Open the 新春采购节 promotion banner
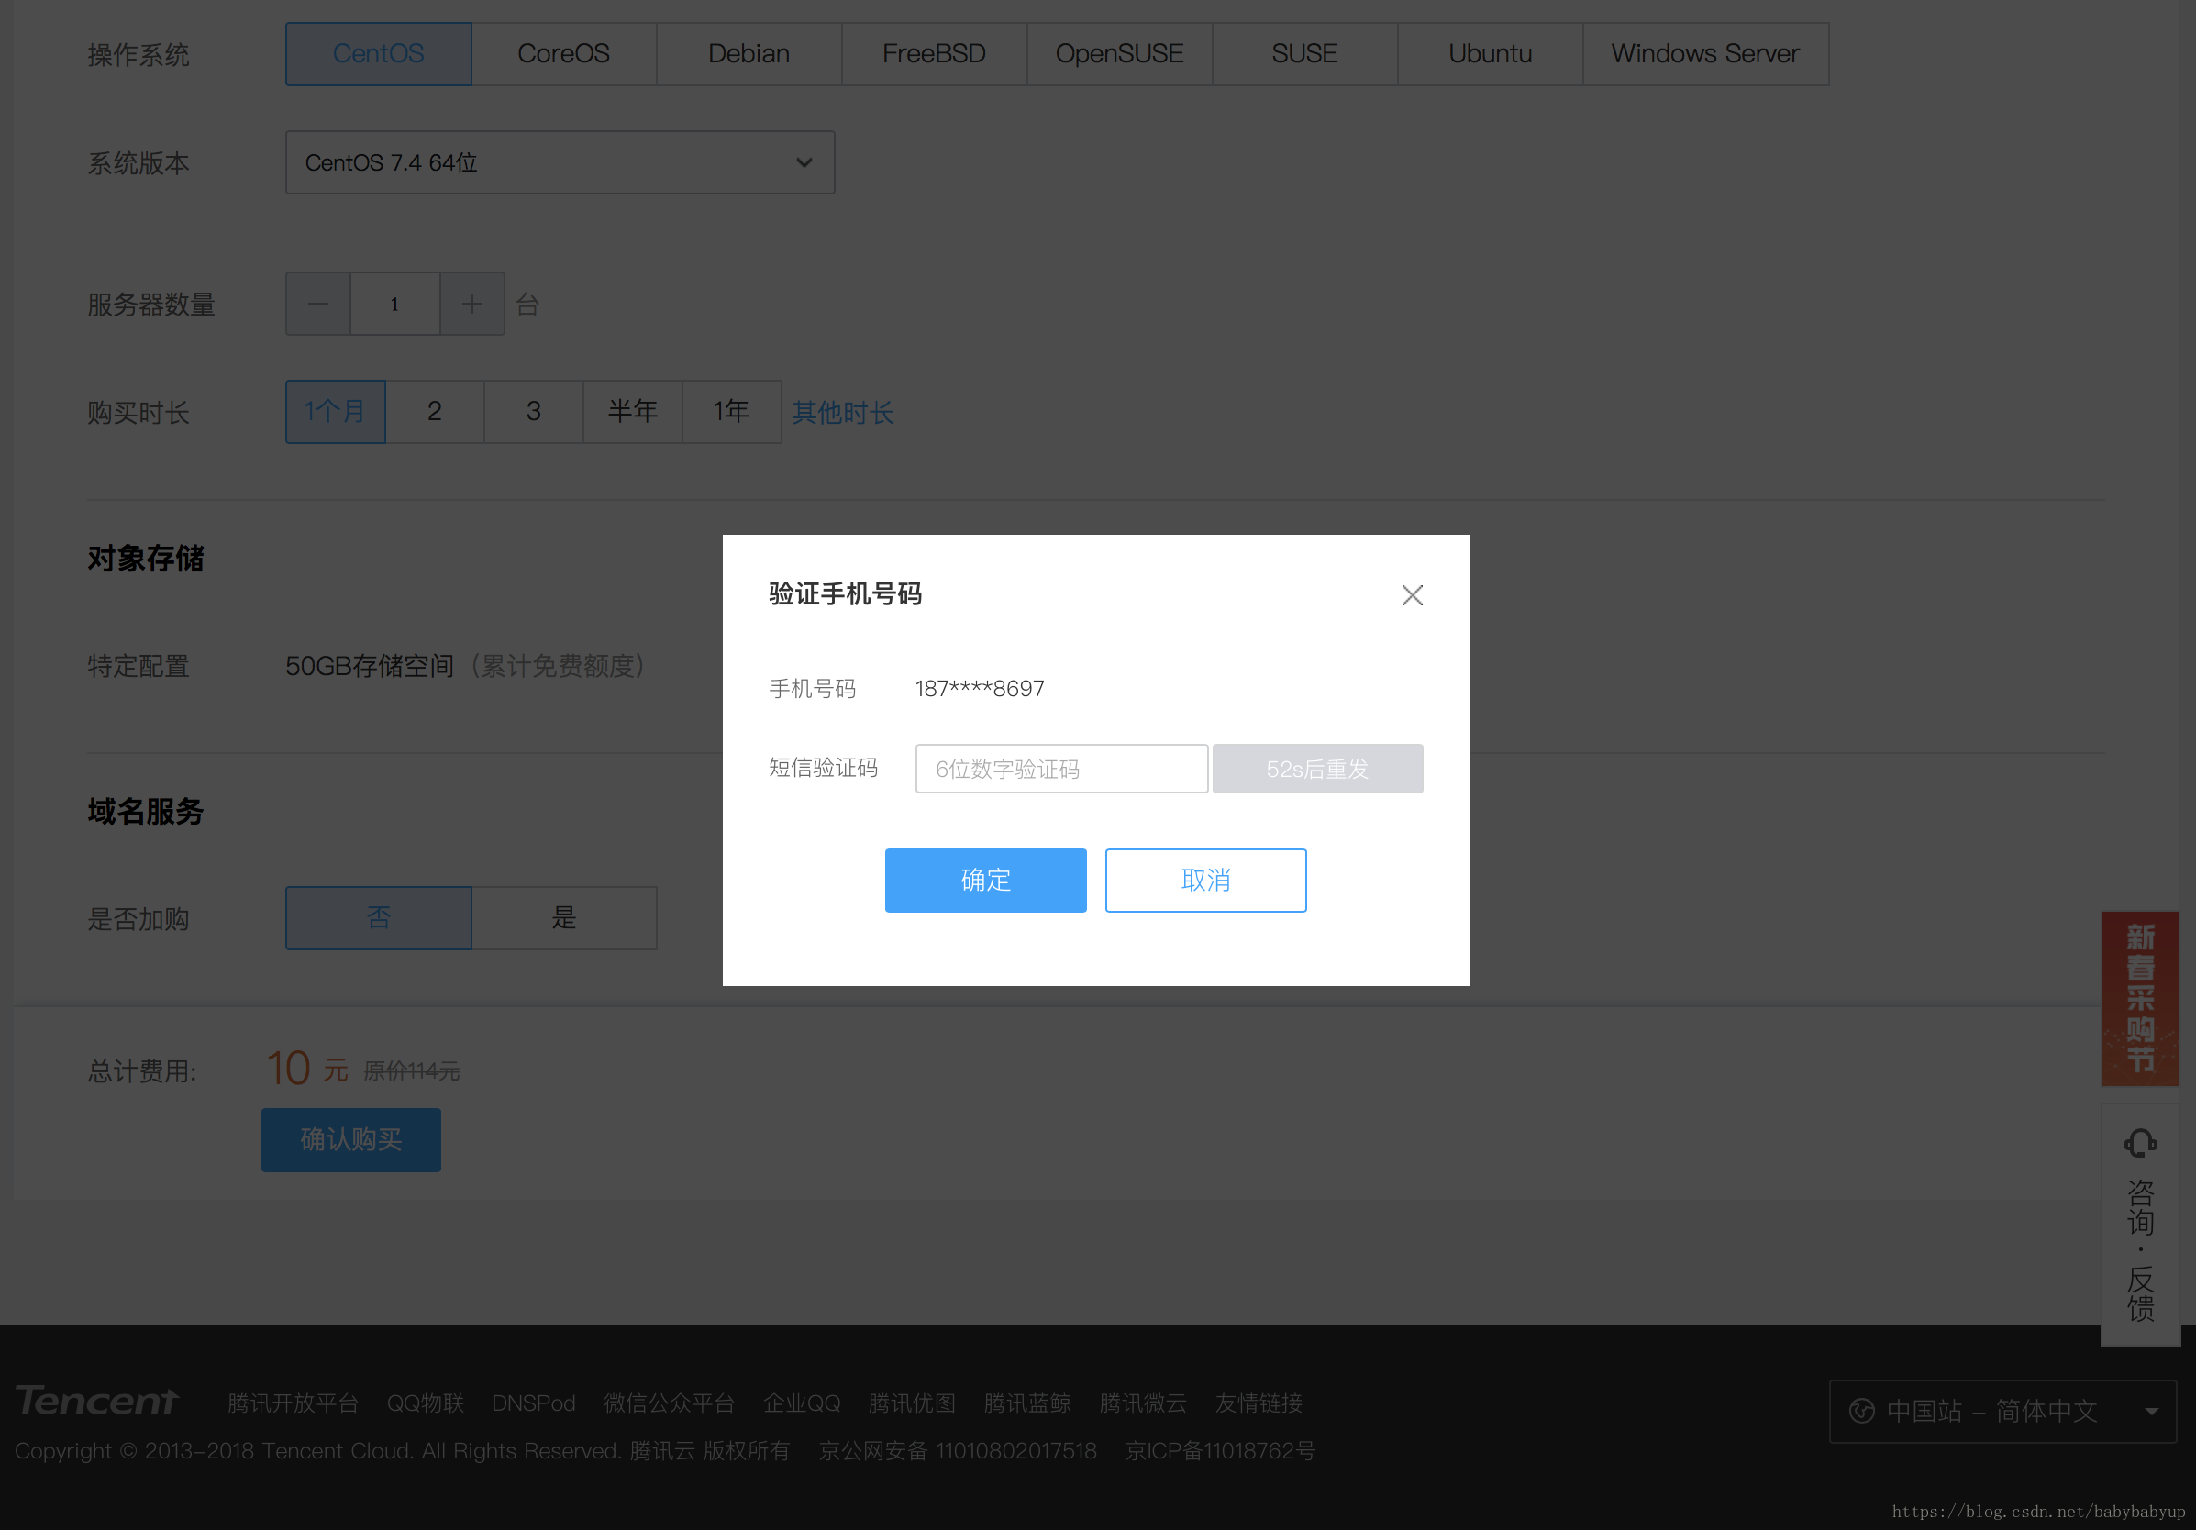 [2139, 998]
